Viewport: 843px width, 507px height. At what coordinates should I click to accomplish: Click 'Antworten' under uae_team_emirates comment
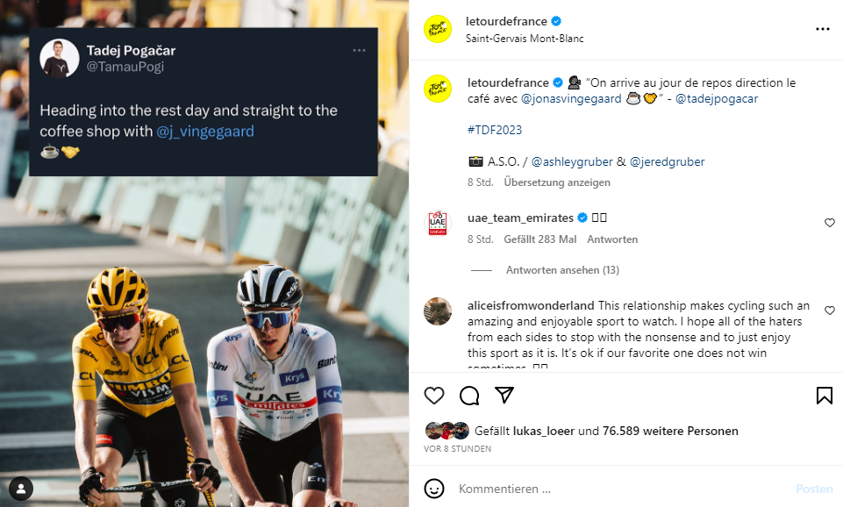point(612,239)
